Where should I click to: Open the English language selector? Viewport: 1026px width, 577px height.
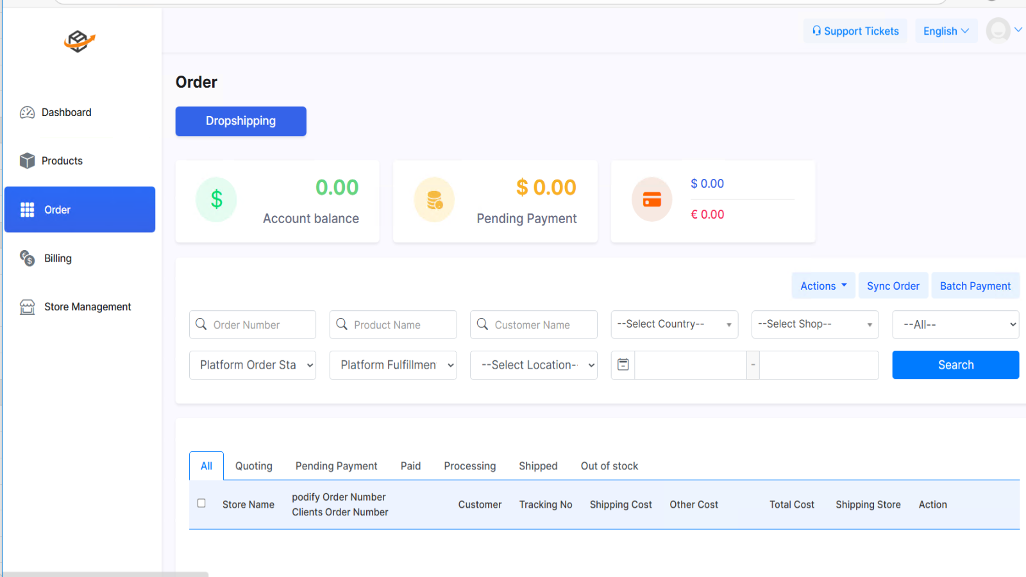point(946,31)
